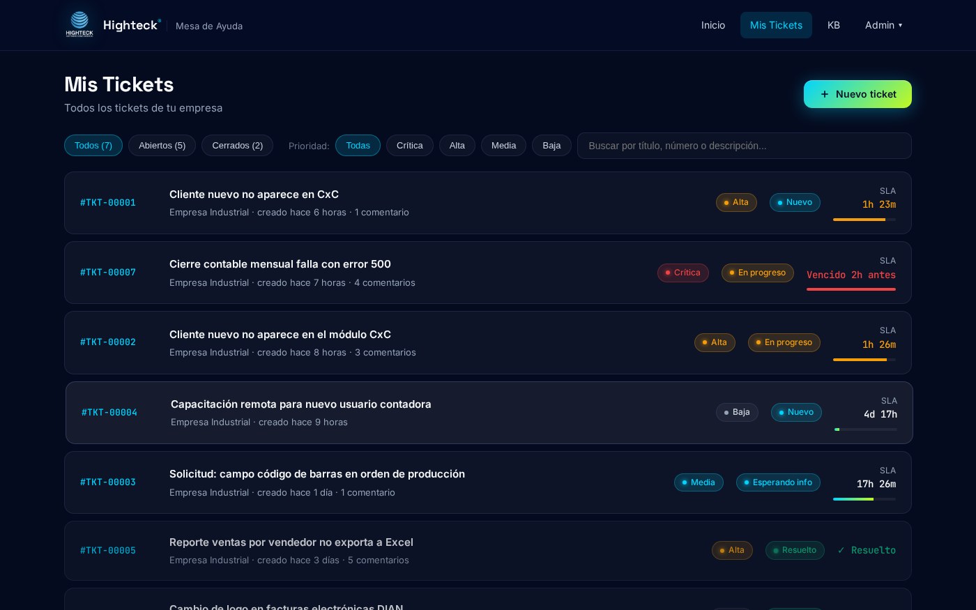Filter by Abiertos (5) status chip
The width and height of the screenshot is (976, 610).
[162, 145]
